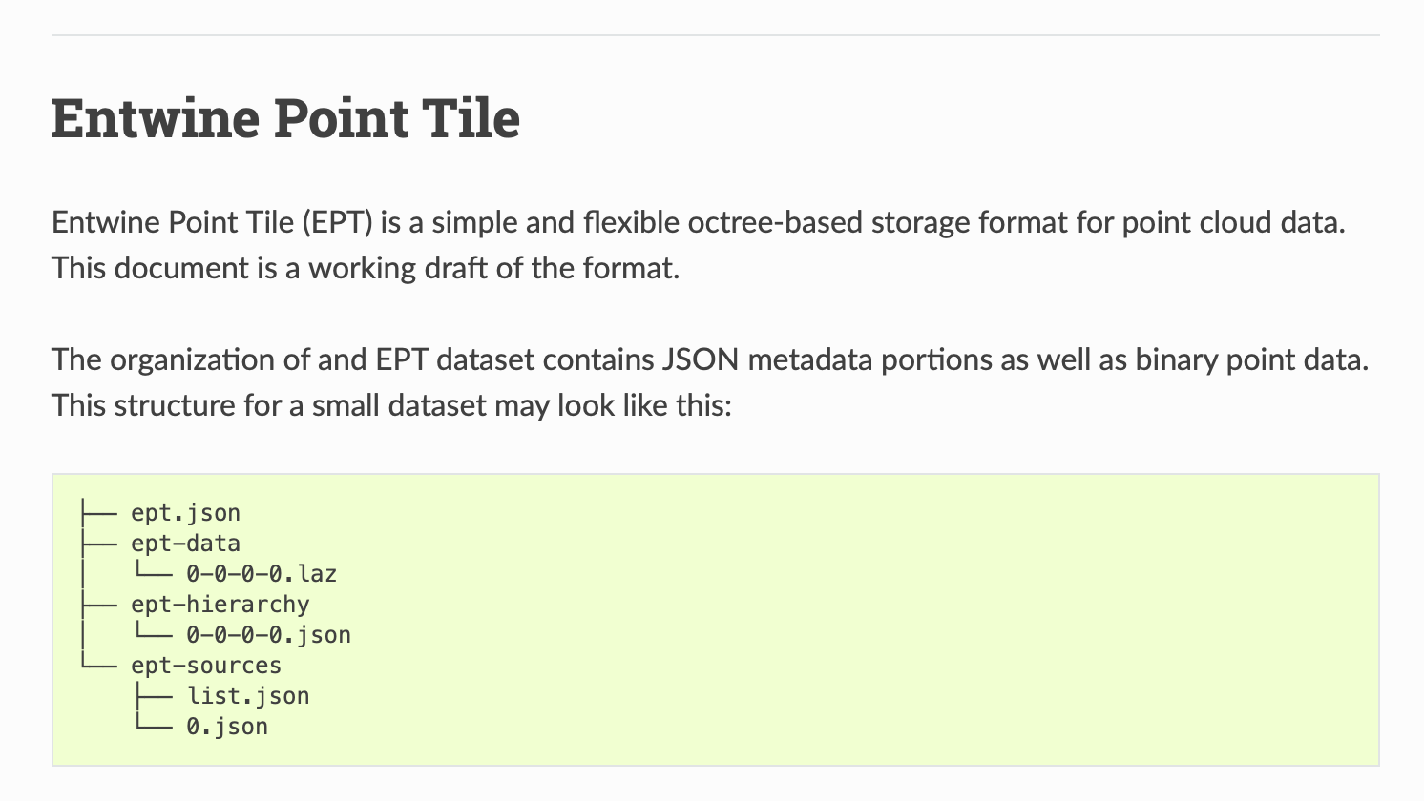The image size is (1424, 801).
Task: Click the tree branch connector before ept.json
Action: pos(98,514)
